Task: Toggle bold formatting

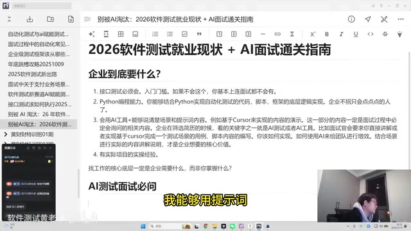Action: tap(327, 34)
